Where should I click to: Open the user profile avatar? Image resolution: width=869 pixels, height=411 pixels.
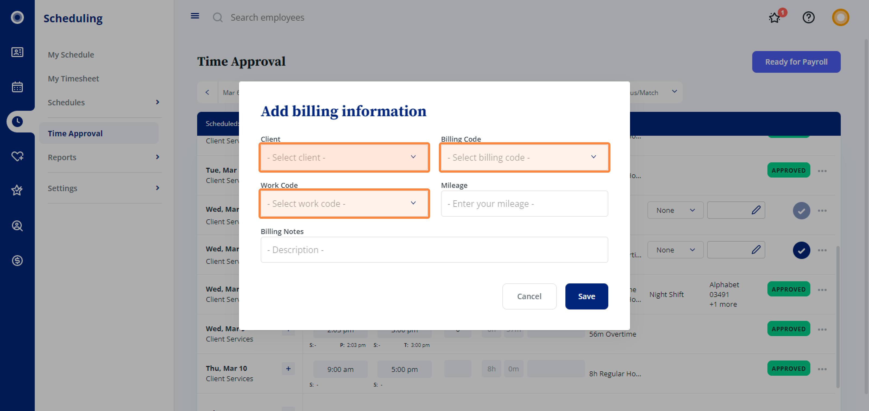pyautogui.click(x=840, y=17)
